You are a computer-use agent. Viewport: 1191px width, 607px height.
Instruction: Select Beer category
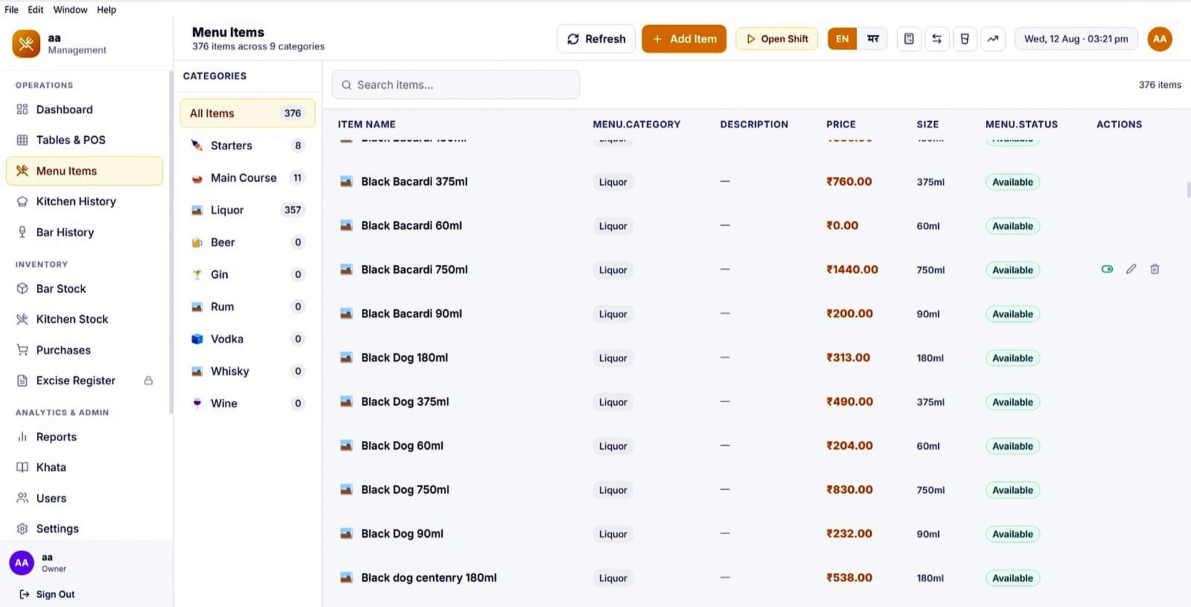point(248,242)
